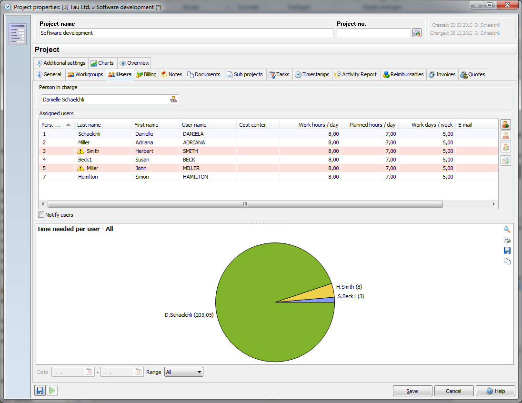Screen dimensions: 522x403
Task: Enable the Notify users checkbox
Action: [x=41, y=215]
